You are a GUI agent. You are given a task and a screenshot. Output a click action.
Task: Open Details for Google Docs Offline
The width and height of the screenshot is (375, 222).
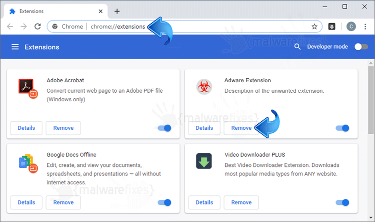tap(26, 202)
